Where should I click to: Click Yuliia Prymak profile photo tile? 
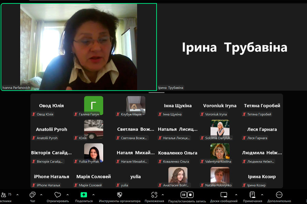click(x=93, y=153)
